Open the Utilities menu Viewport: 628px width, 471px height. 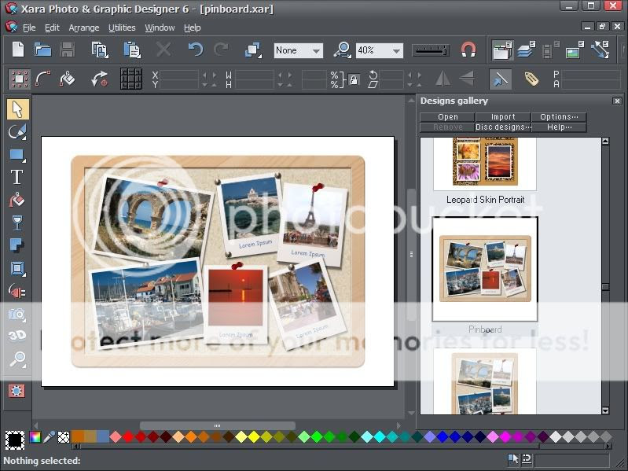(x=122, y=28)
